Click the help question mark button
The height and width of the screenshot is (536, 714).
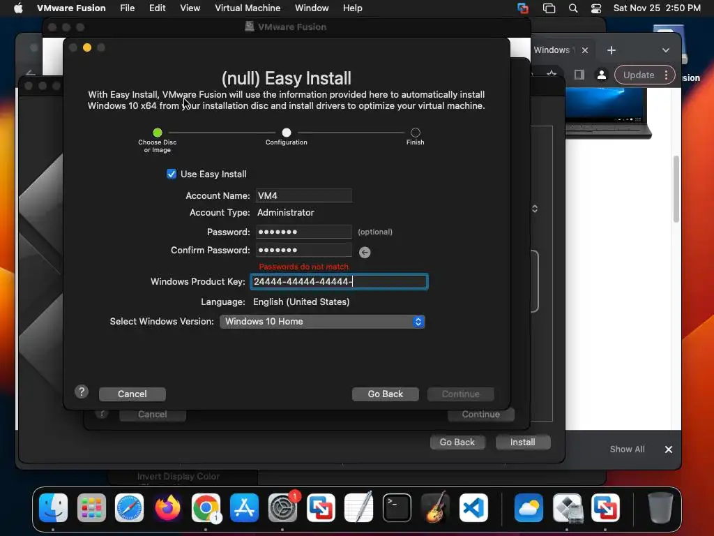tap(82, 392)
